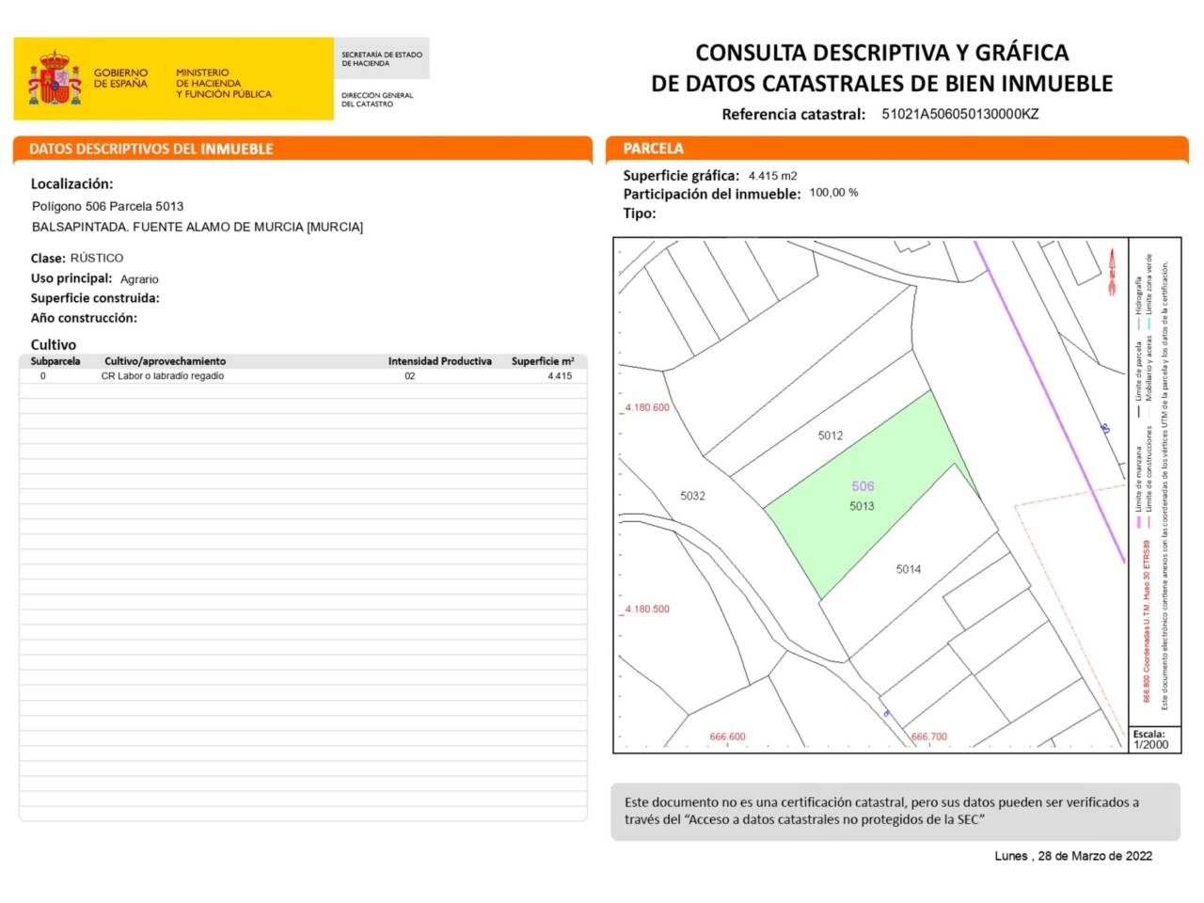Select "BALSAPINTADA. FUENTE ALAMO DE MURCIA [MURCIA]" line
This screenshot has height=903, width=1204.
tap(198, 227)
